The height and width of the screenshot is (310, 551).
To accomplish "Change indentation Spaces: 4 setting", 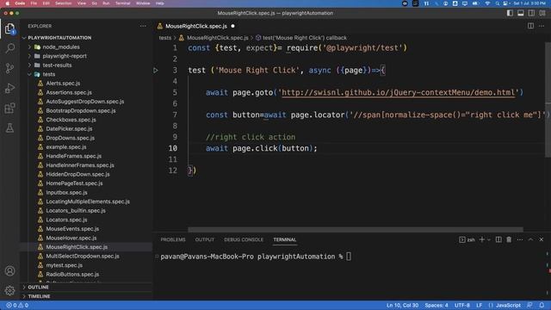I will (x=436, y=305).
